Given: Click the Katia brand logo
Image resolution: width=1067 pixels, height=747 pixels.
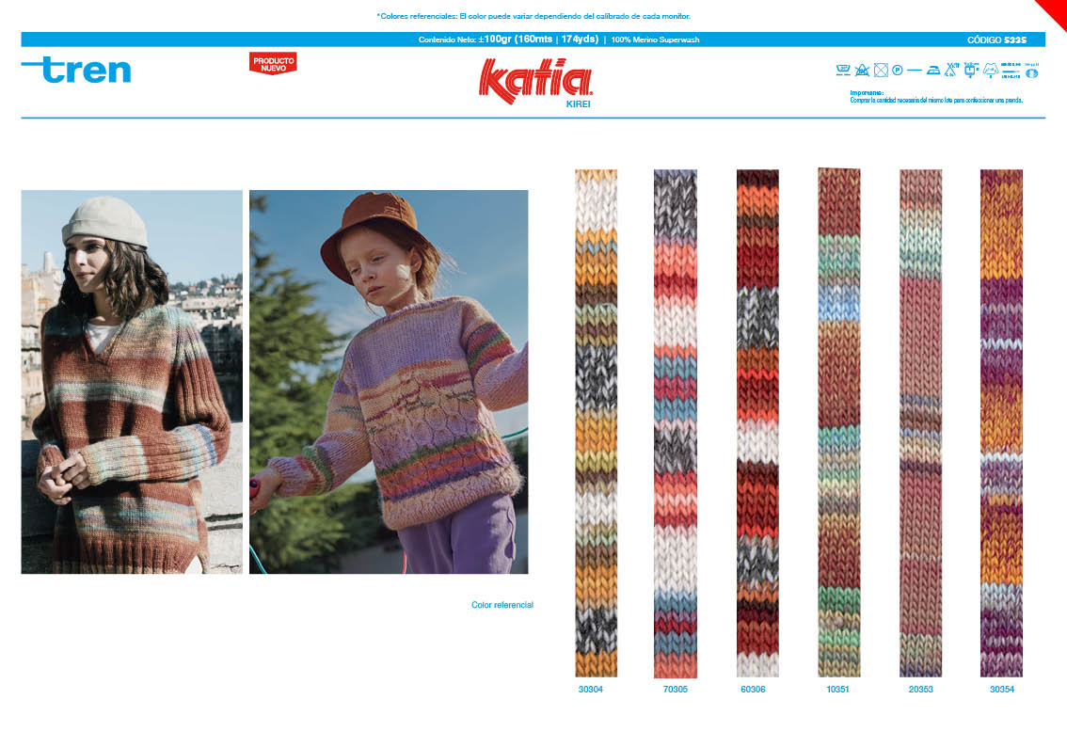Looking at the screenshot, I should click(x=535, y=81).
